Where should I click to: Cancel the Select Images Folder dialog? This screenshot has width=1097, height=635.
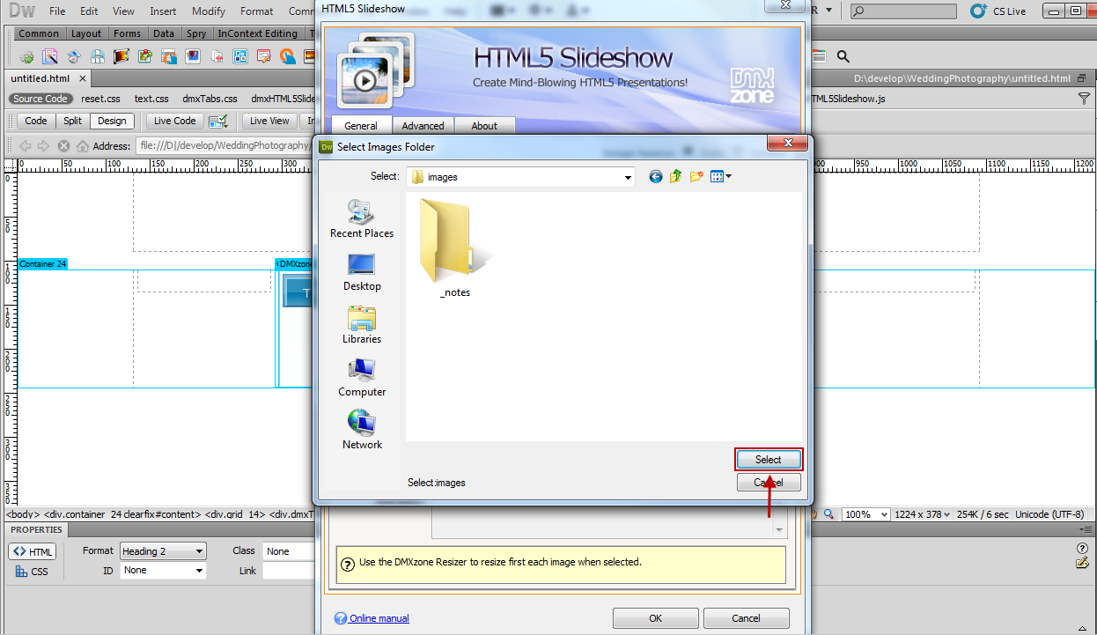(769, 483)
